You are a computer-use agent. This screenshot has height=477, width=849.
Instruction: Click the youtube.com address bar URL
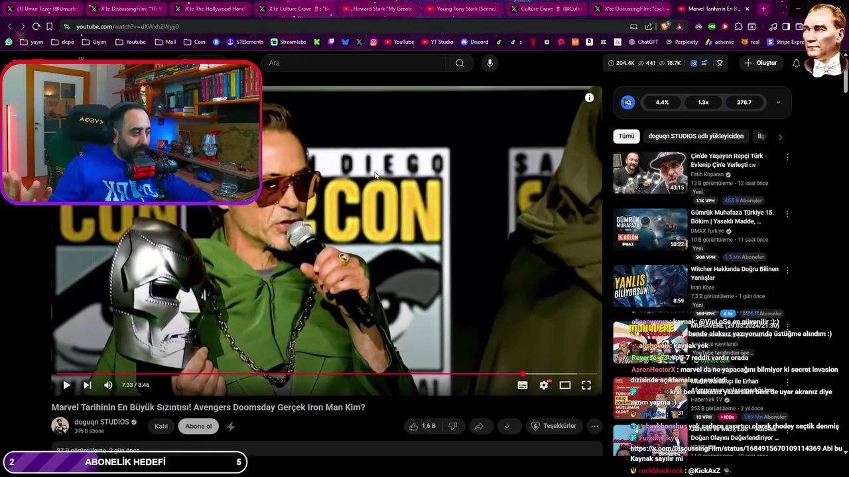tap(127, 26)
